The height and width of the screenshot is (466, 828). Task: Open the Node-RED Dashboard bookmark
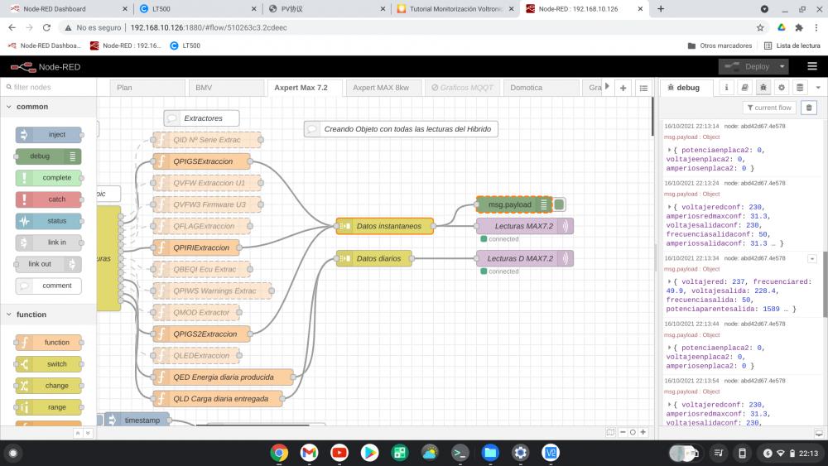tap(45, 46)
